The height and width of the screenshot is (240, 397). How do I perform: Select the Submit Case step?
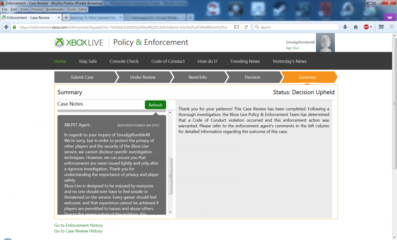click(84, 77)
